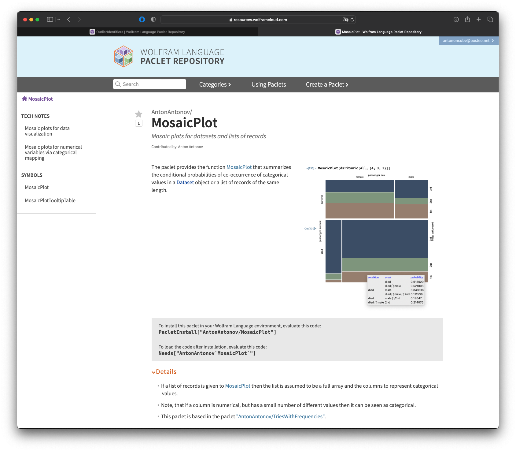
Task: Open the blue hand extension icon
Action: [x=142, y=20]
